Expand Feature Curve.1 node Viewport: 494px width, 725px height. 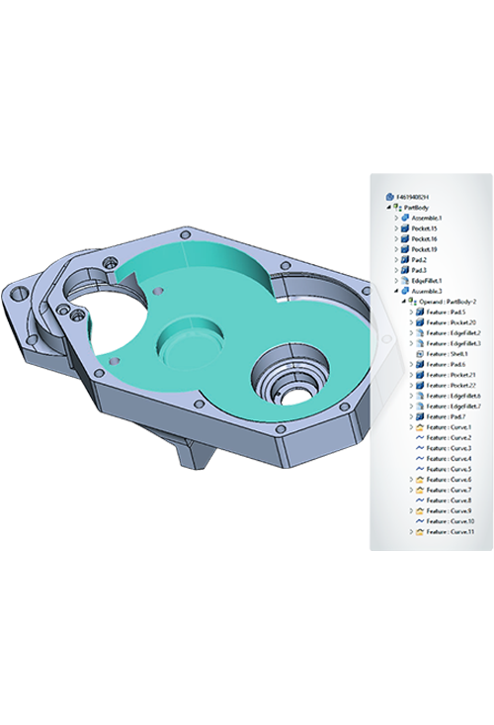coord(411,427)
